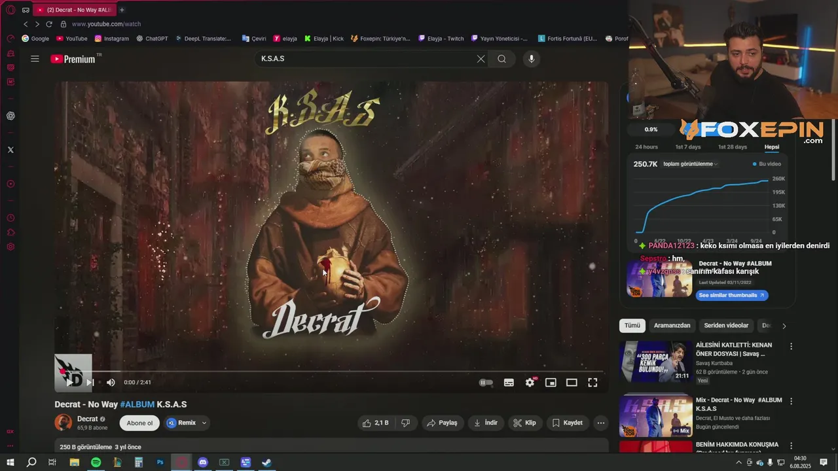Open the Opera sidebar settings gear
The height and width of the screenshot is (471, 838).
10,247
